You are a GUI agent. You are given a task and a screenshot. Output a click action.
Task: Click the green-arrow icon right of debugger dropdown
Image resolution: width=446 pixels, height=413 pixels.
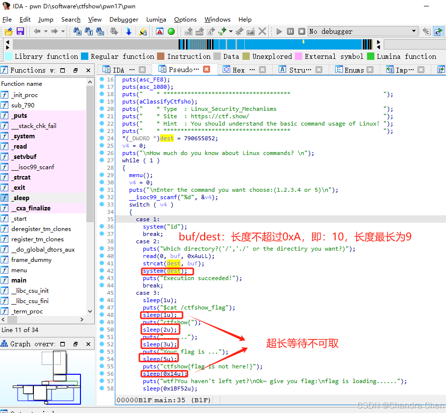click(x=438, y=31)
